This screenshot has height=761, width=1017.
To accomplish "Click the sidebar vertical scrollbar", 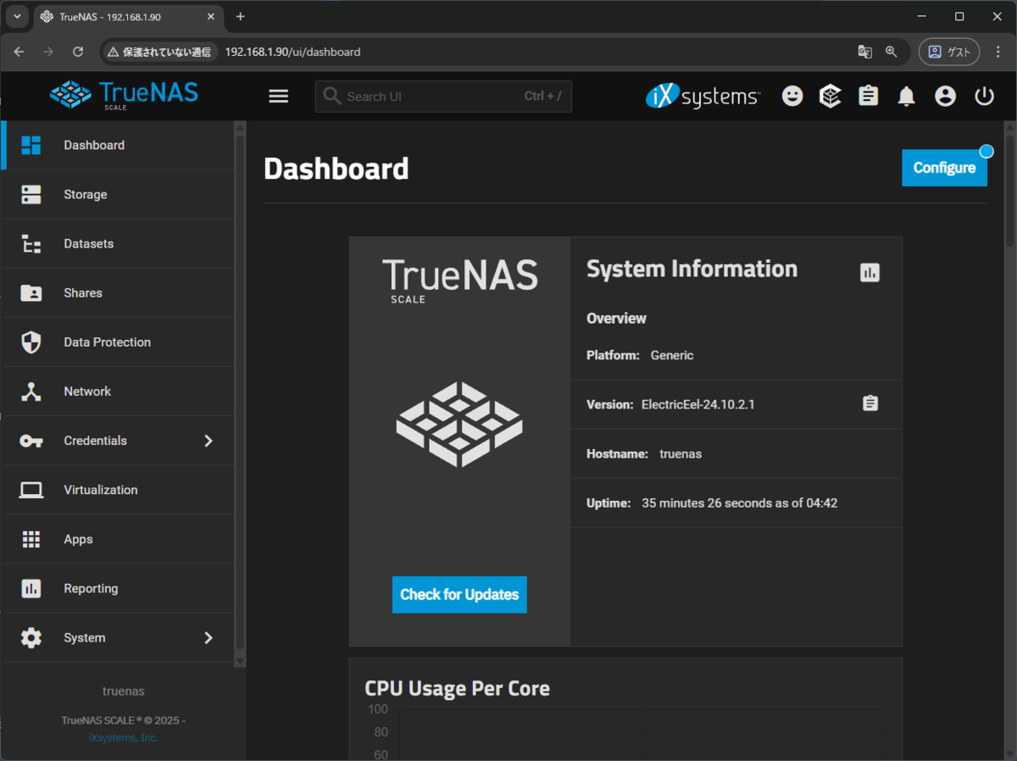I will click(239, 394).
